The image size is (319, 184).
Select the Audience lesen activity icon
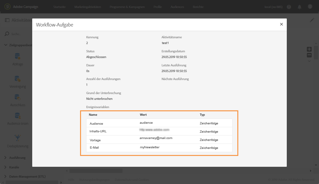point(18,116)
